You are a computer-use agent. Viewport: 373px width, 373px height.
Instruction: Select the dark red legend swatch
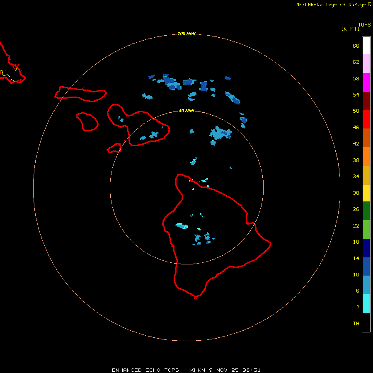click(x=366, y=101)
